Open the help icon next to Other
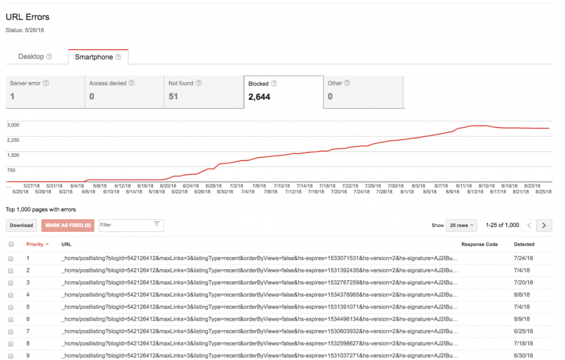565x360 pixels. [x=348, y=83]
